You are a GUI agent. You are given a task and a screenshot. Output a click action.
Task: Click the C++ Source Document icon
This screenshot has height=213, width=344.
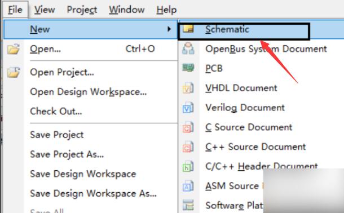188,147
